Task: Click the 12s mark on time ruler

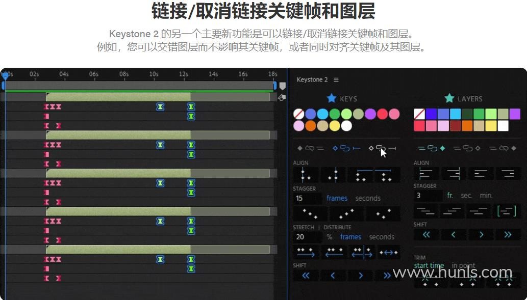Action: click(x=184, y=74)
